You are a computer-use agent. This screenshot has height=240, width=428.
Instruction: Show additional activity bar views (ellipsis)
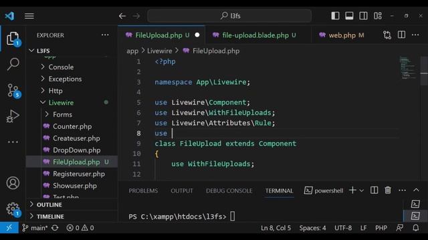(13, 142)
